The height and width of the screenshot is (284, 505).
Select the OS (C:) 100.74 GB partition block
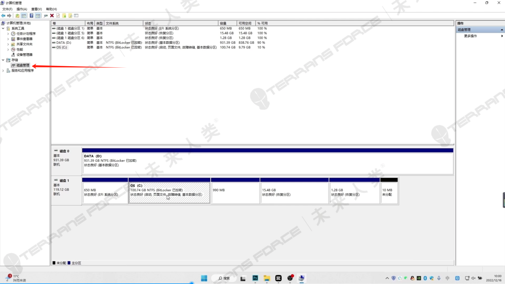(169, 191)
